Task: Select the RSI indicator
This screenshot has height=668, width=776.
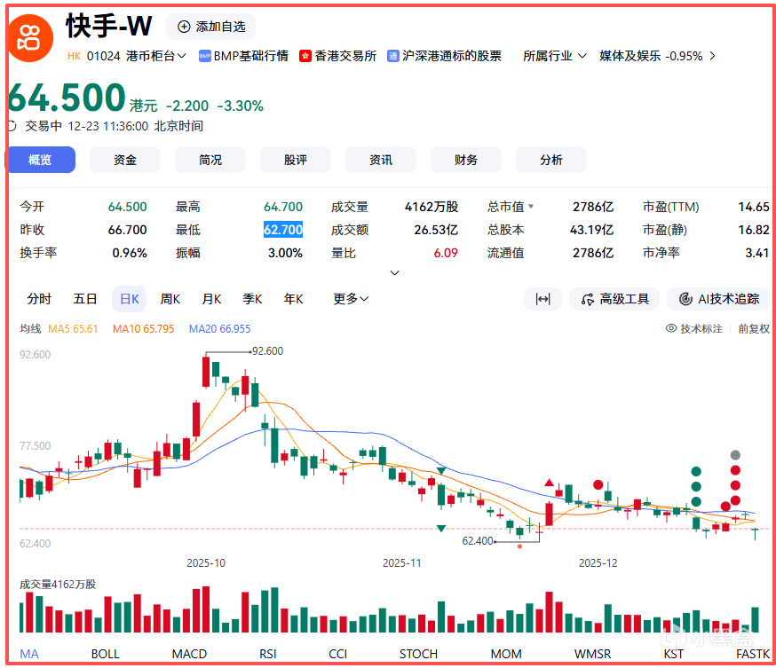Action: [x=268, y=654]
